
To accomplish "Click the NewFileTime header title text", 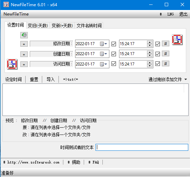I will 16,14.
